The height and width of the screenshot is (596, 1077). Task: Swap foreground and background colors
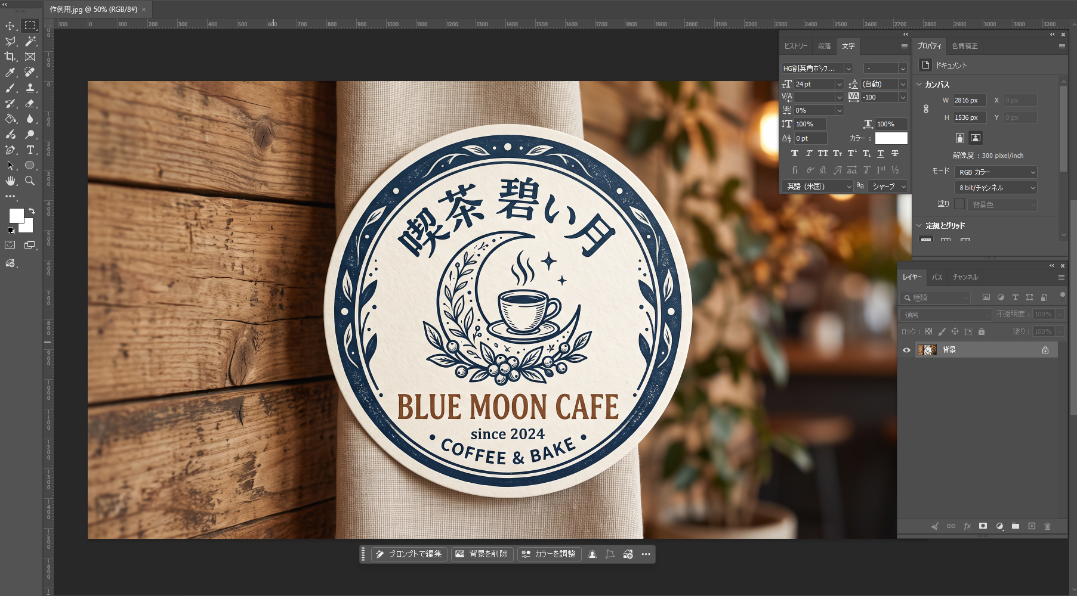coord(32,210)
